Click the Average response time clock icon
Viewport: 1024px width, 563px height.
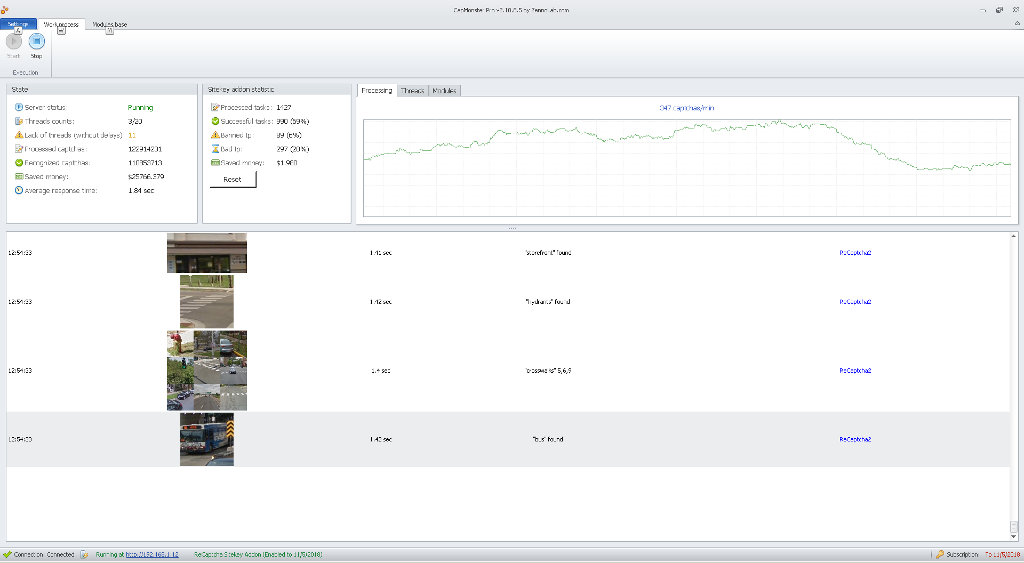coord(19,190)
